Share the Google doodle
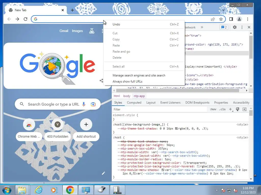Viewport: 261px width, 195px height. click(101, 81)
